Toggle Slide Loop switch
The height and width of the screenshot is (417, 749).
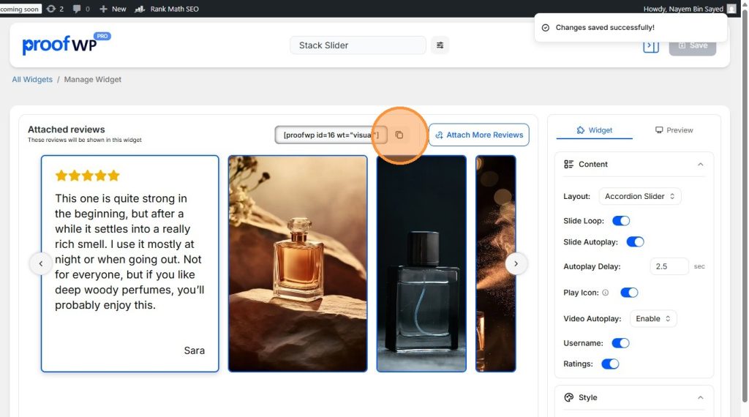pyautogui.click(x=621, y=221)
